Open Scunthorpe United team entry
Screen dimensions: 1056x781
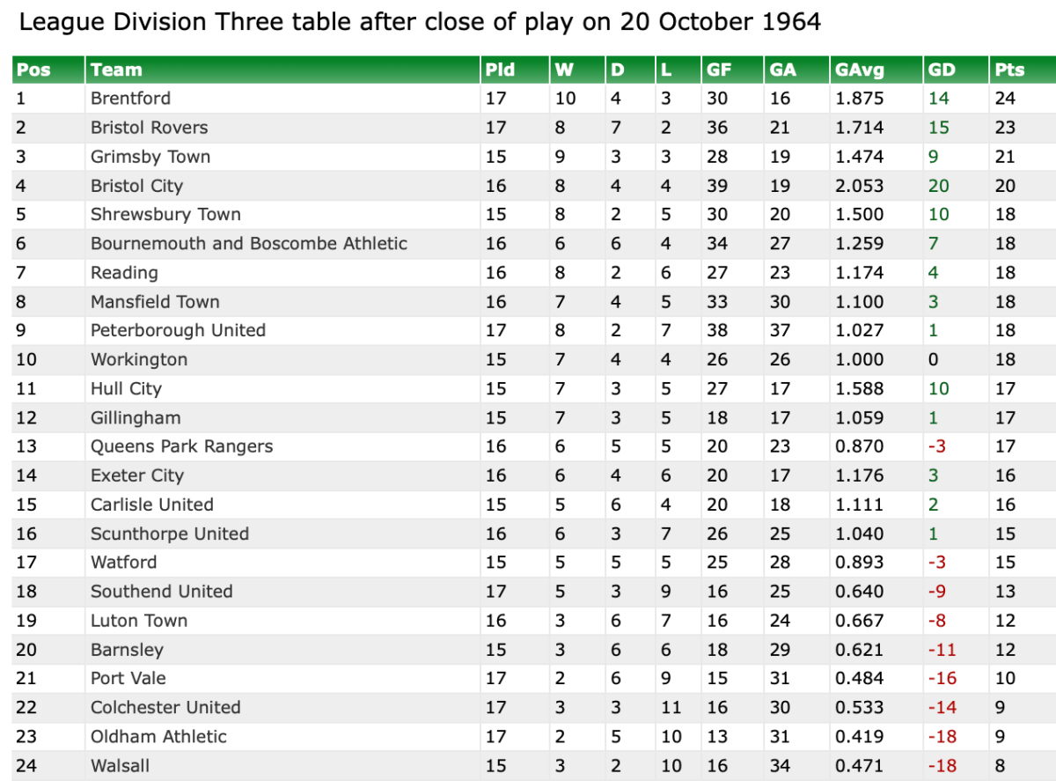pos(170,534)
